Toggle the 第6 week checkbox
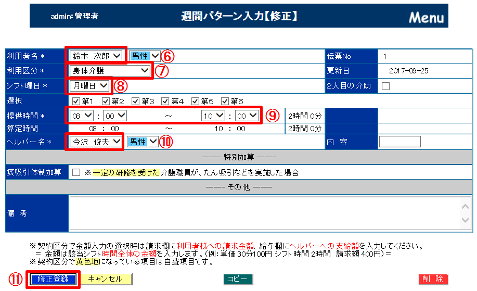Image resolution: width=477 pixels, height=291 pixels. point(225,101)
